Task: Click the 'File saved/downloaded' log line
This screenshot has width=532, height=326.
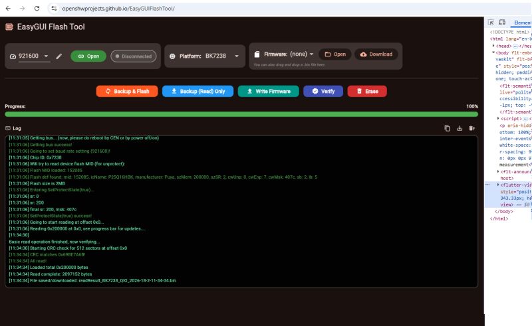Action: (92, 281)
